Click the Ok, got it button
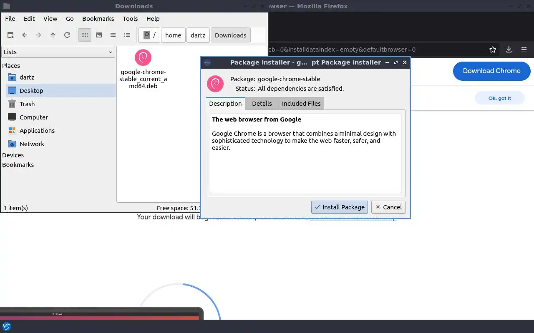Viewport: 534px width, 333px height. tap(500, 98)
